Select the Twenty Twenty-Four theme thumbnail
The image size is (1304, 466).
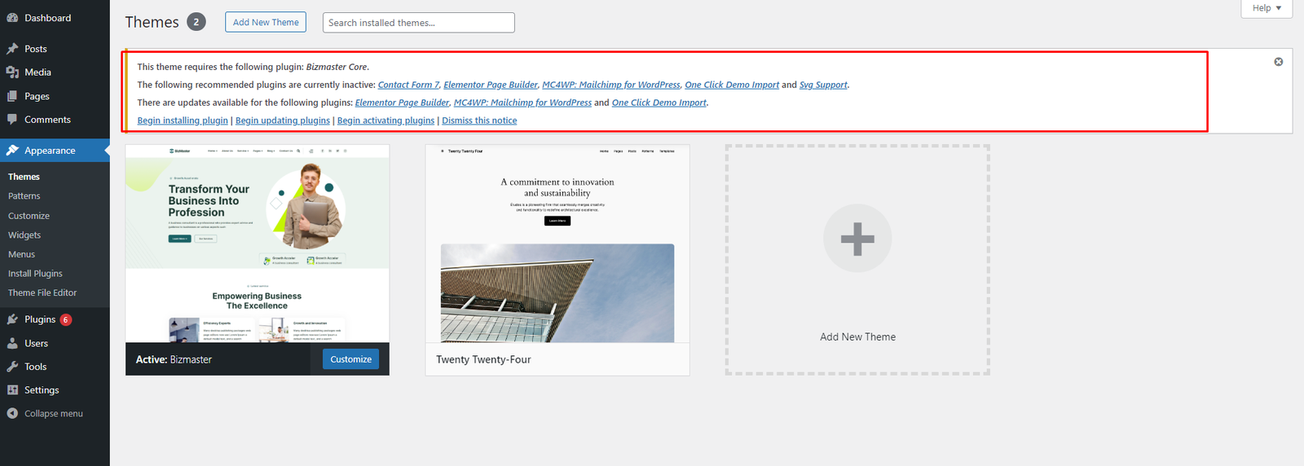point(557,244)
